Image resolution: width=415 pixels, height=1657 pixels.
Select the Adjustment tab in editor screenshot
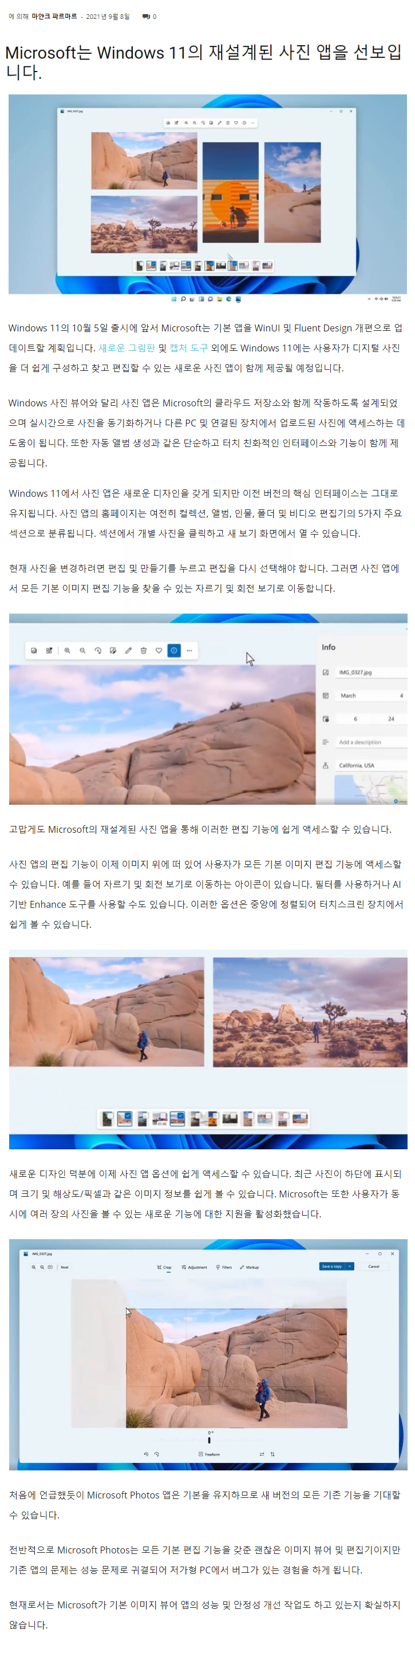pos(194,1267)
